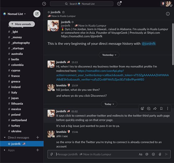
Task: Open the Yesterday date dropdown
Action: click(109, 55)
